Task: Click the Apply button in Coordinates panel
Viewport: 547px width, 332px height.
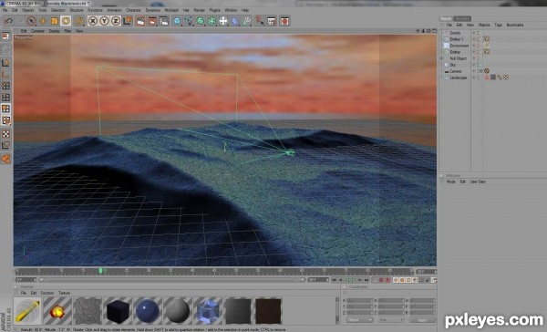Action: tap(422, 320)
